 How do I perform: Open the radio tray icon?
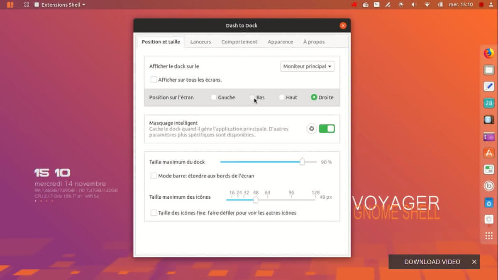(x=366, y=5)
